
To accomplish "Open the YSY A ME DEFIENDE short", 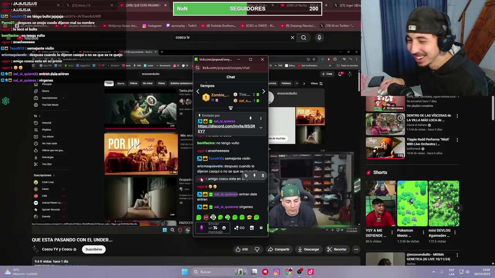I will click(381, 203).
